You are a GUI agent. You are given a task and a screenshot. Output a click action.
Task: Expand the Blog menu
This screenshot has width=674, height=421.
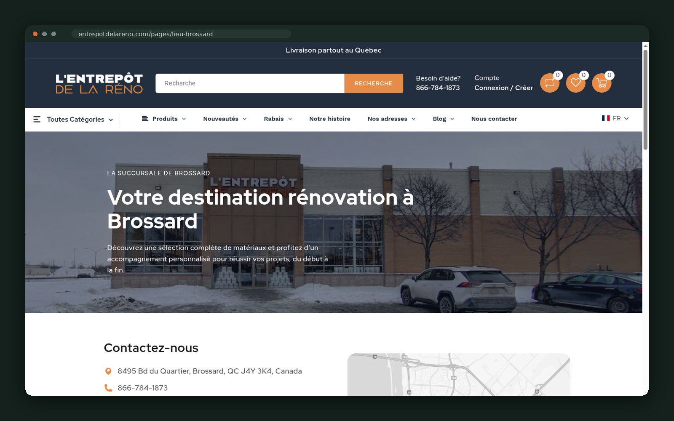(x=444, y=119)
